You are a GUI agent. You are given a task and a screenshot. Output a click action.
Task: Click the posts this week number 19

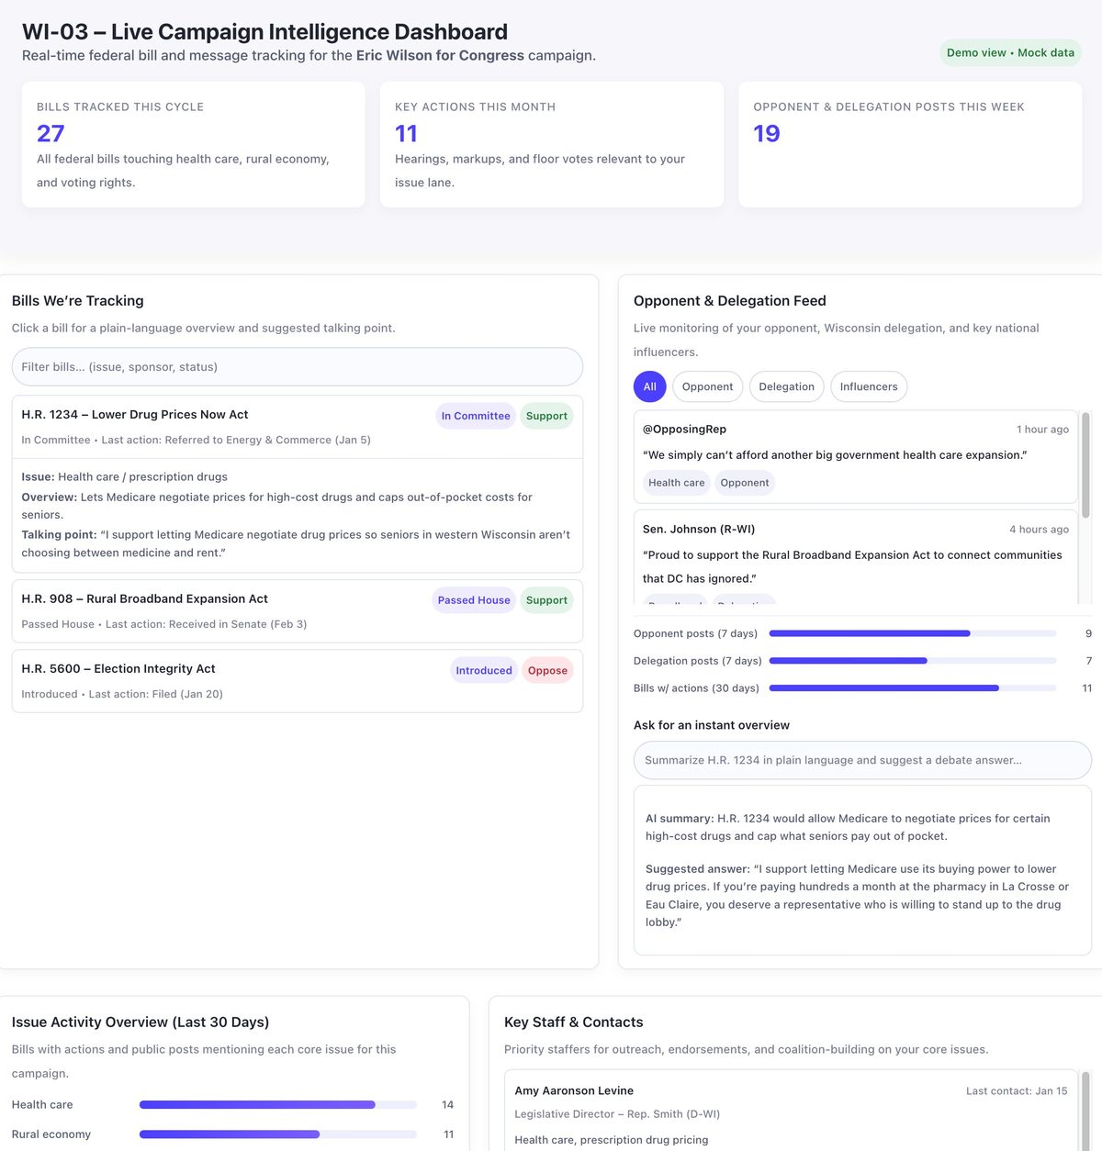[767, 134]
